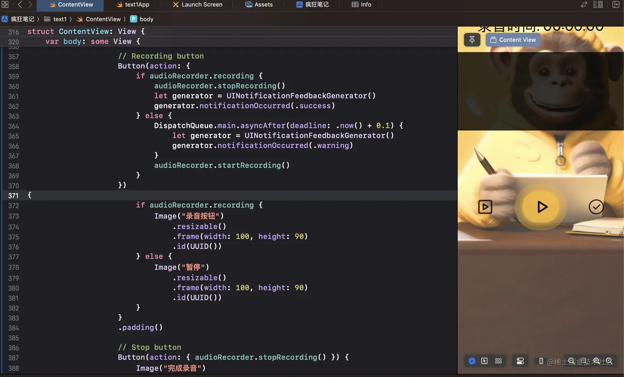The width and height of the screenshot is (624, 377).
Task: Pin the preview with the pin icon
Action: coord(472,40)
